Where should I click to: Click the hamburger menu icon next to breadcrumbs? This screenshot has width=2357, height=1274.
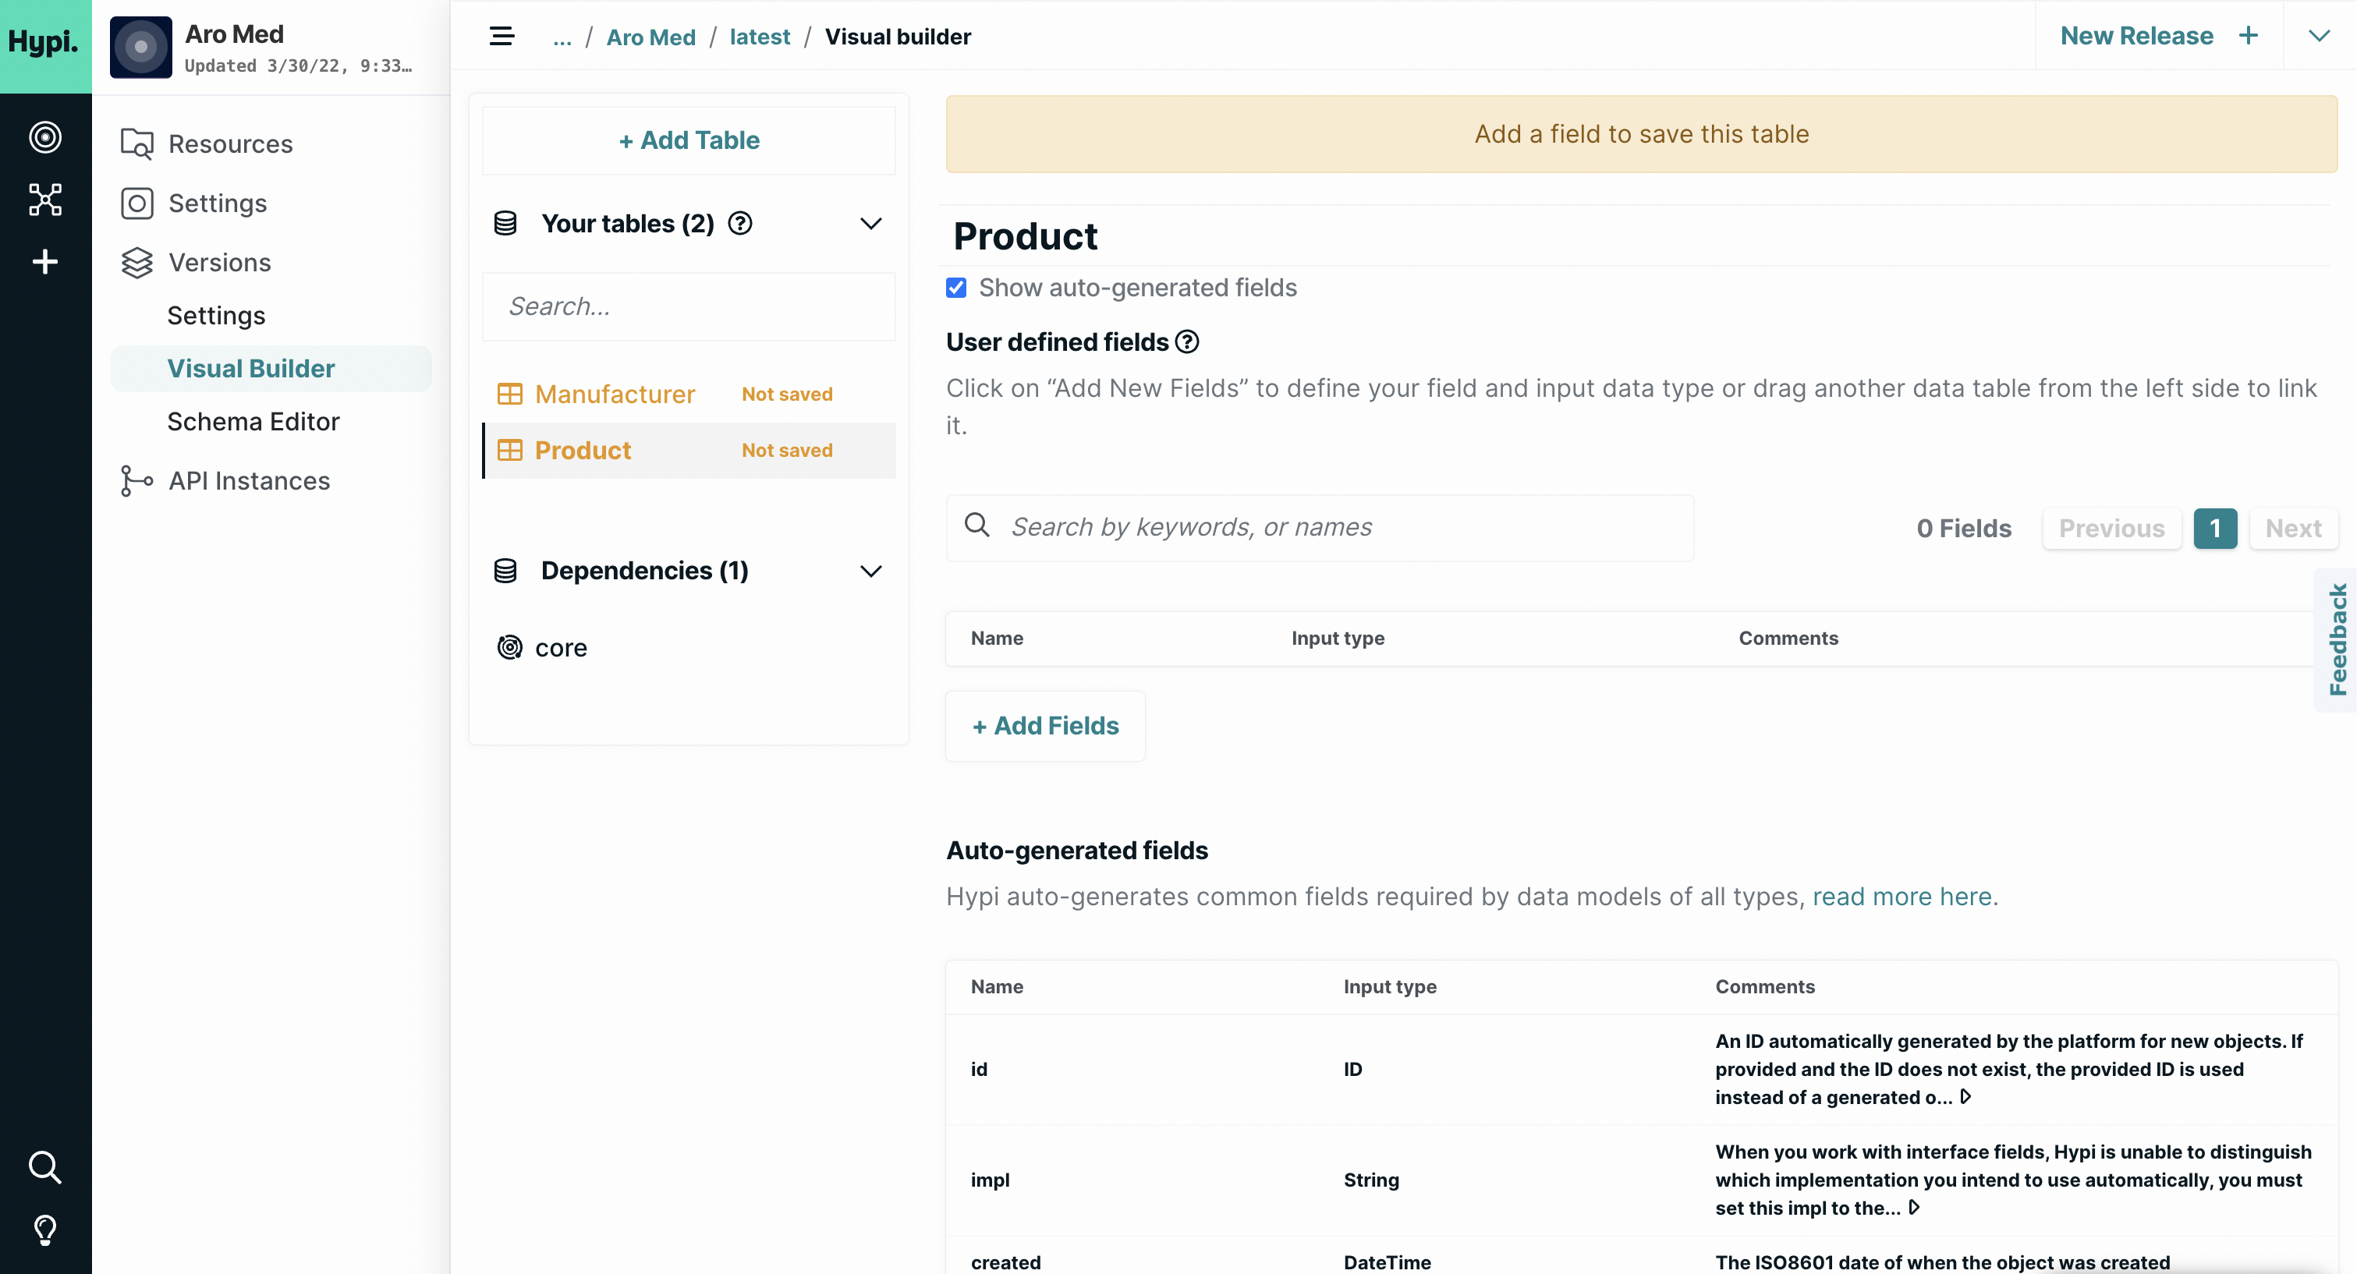pos(502,36)
